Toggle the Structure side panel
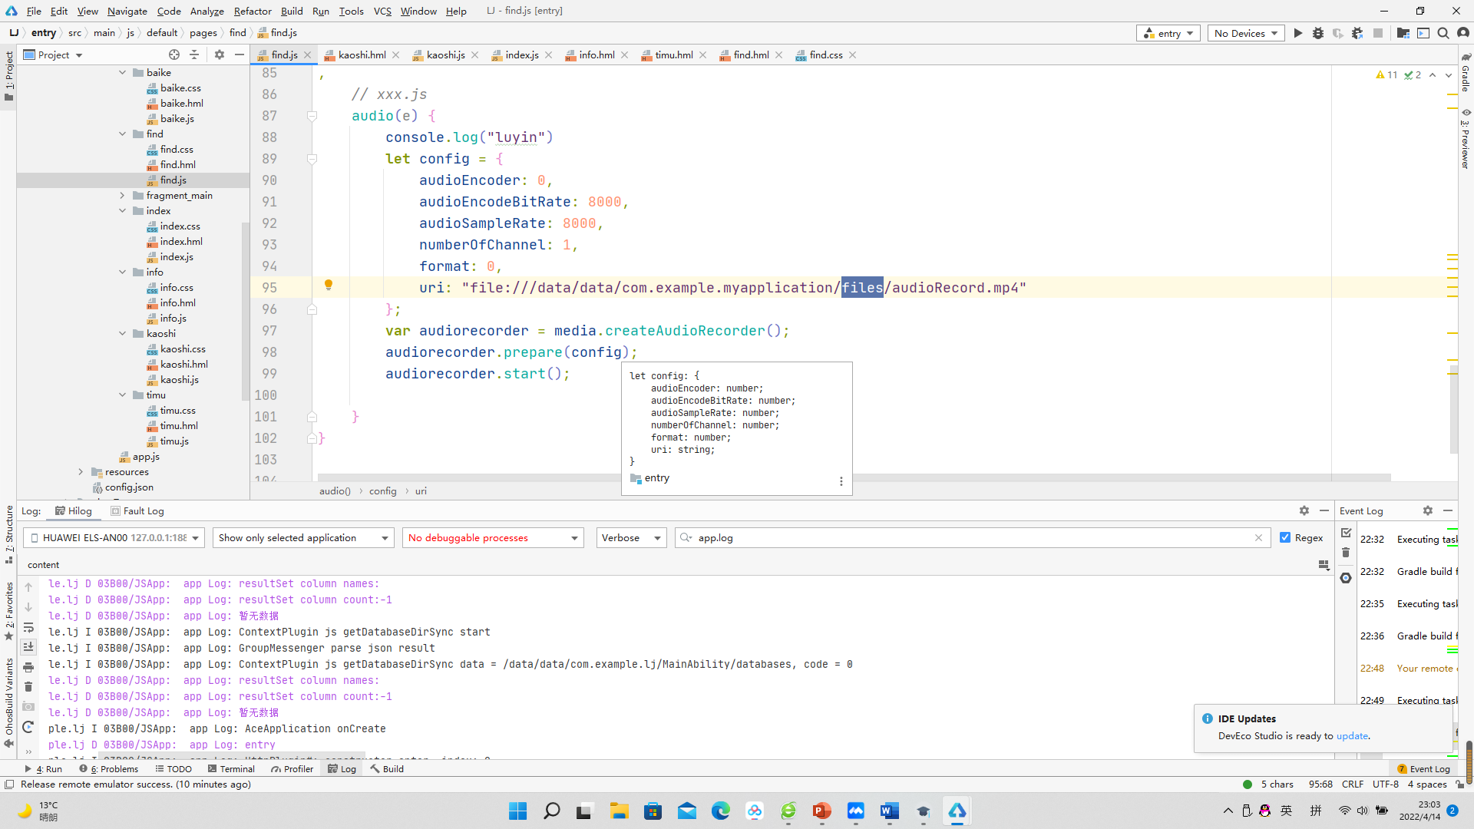The image size is (1474, 829). [8, 535]
